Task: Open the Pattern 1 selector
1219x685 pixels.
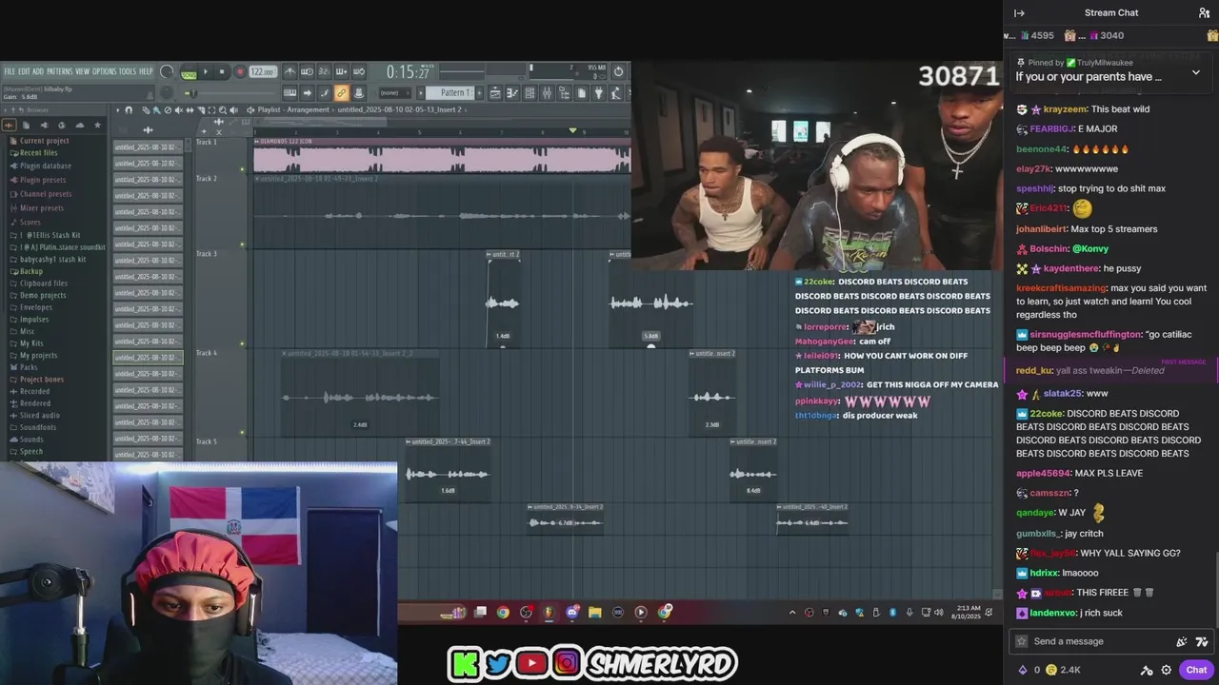Action: [450, 93]
